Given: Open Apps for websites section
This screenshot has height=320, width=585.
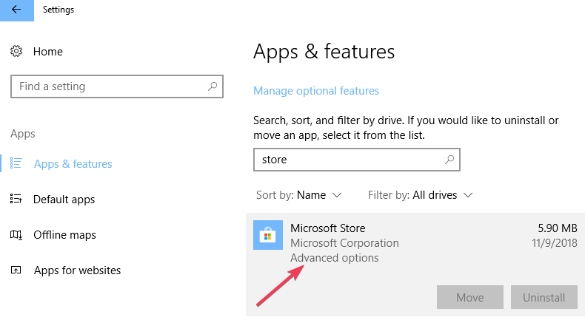Looking at the screenshot, I should (x=77, y=270).
